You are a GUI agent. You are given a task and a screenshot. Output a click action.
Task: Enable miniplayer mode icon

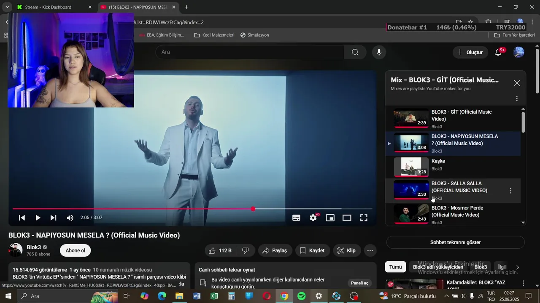(x=330, y=218)
